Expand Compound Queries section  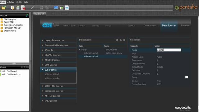[x=58, y=91]
